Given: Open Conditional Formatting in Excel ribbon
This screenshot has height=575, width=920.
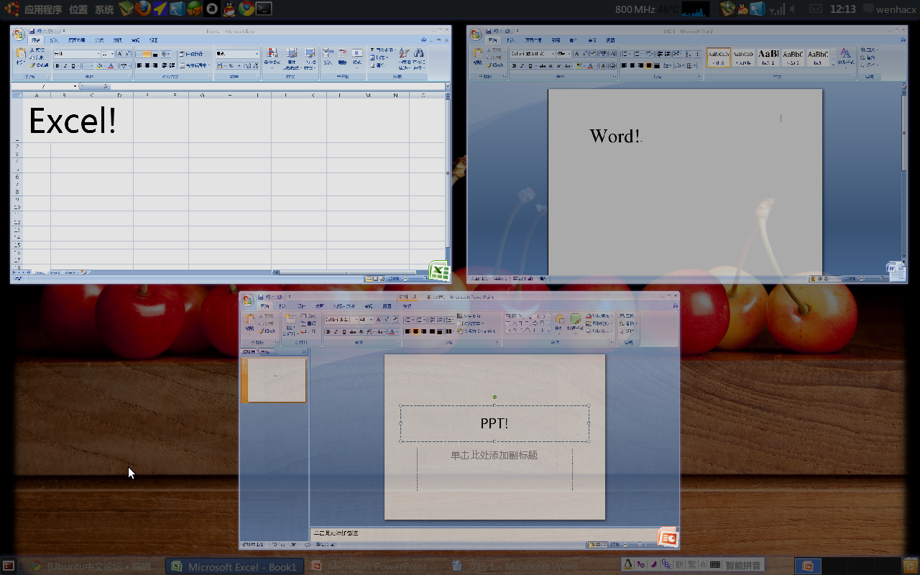Looking at the screenshot, I should point(272,53).
